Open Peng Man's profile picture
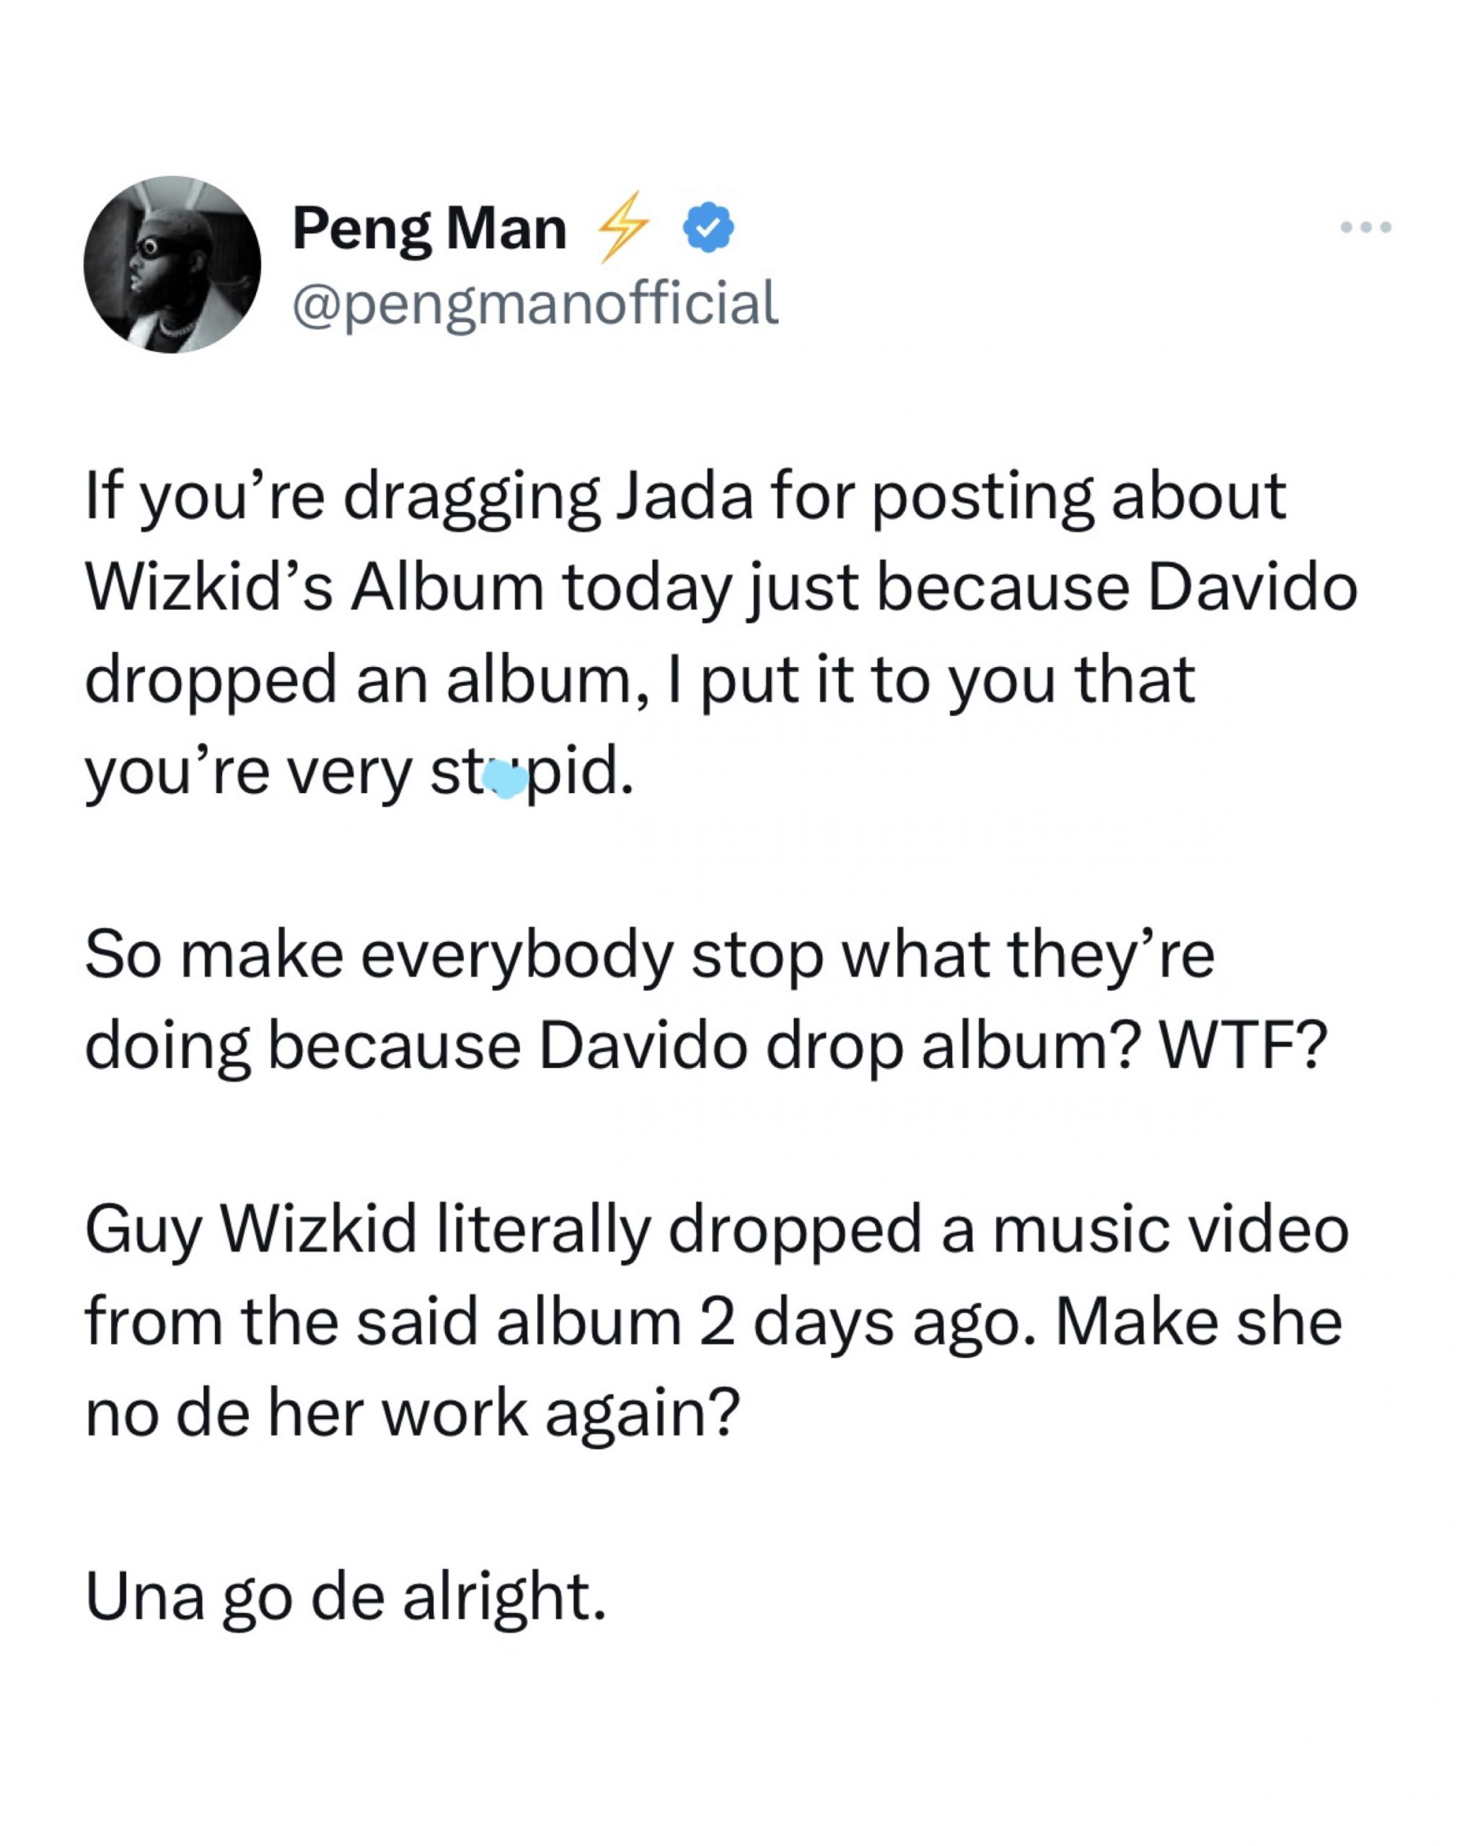1483x1846 pixels. pyautogui.click(x=172, y=265)
